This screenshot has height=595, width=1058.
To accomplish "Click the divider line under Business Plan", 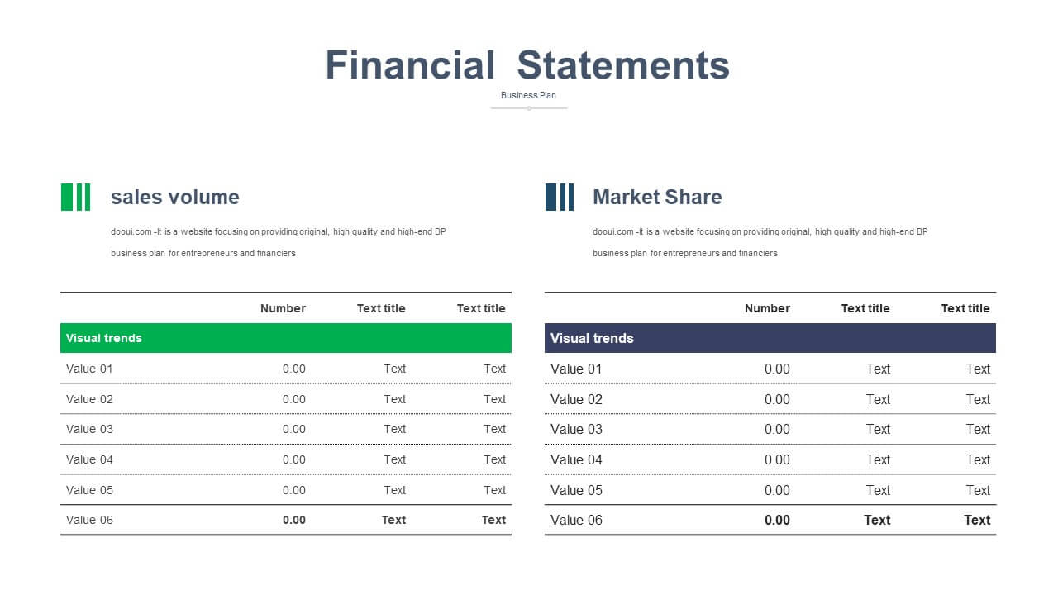I will coord(529,108).
